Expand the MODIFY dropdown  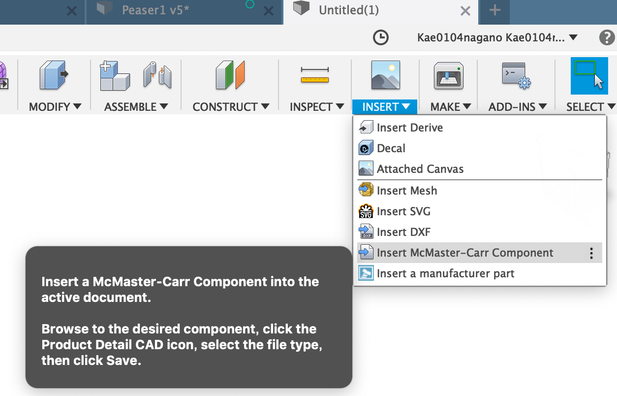pyautogui.click(x=55, y=107)
